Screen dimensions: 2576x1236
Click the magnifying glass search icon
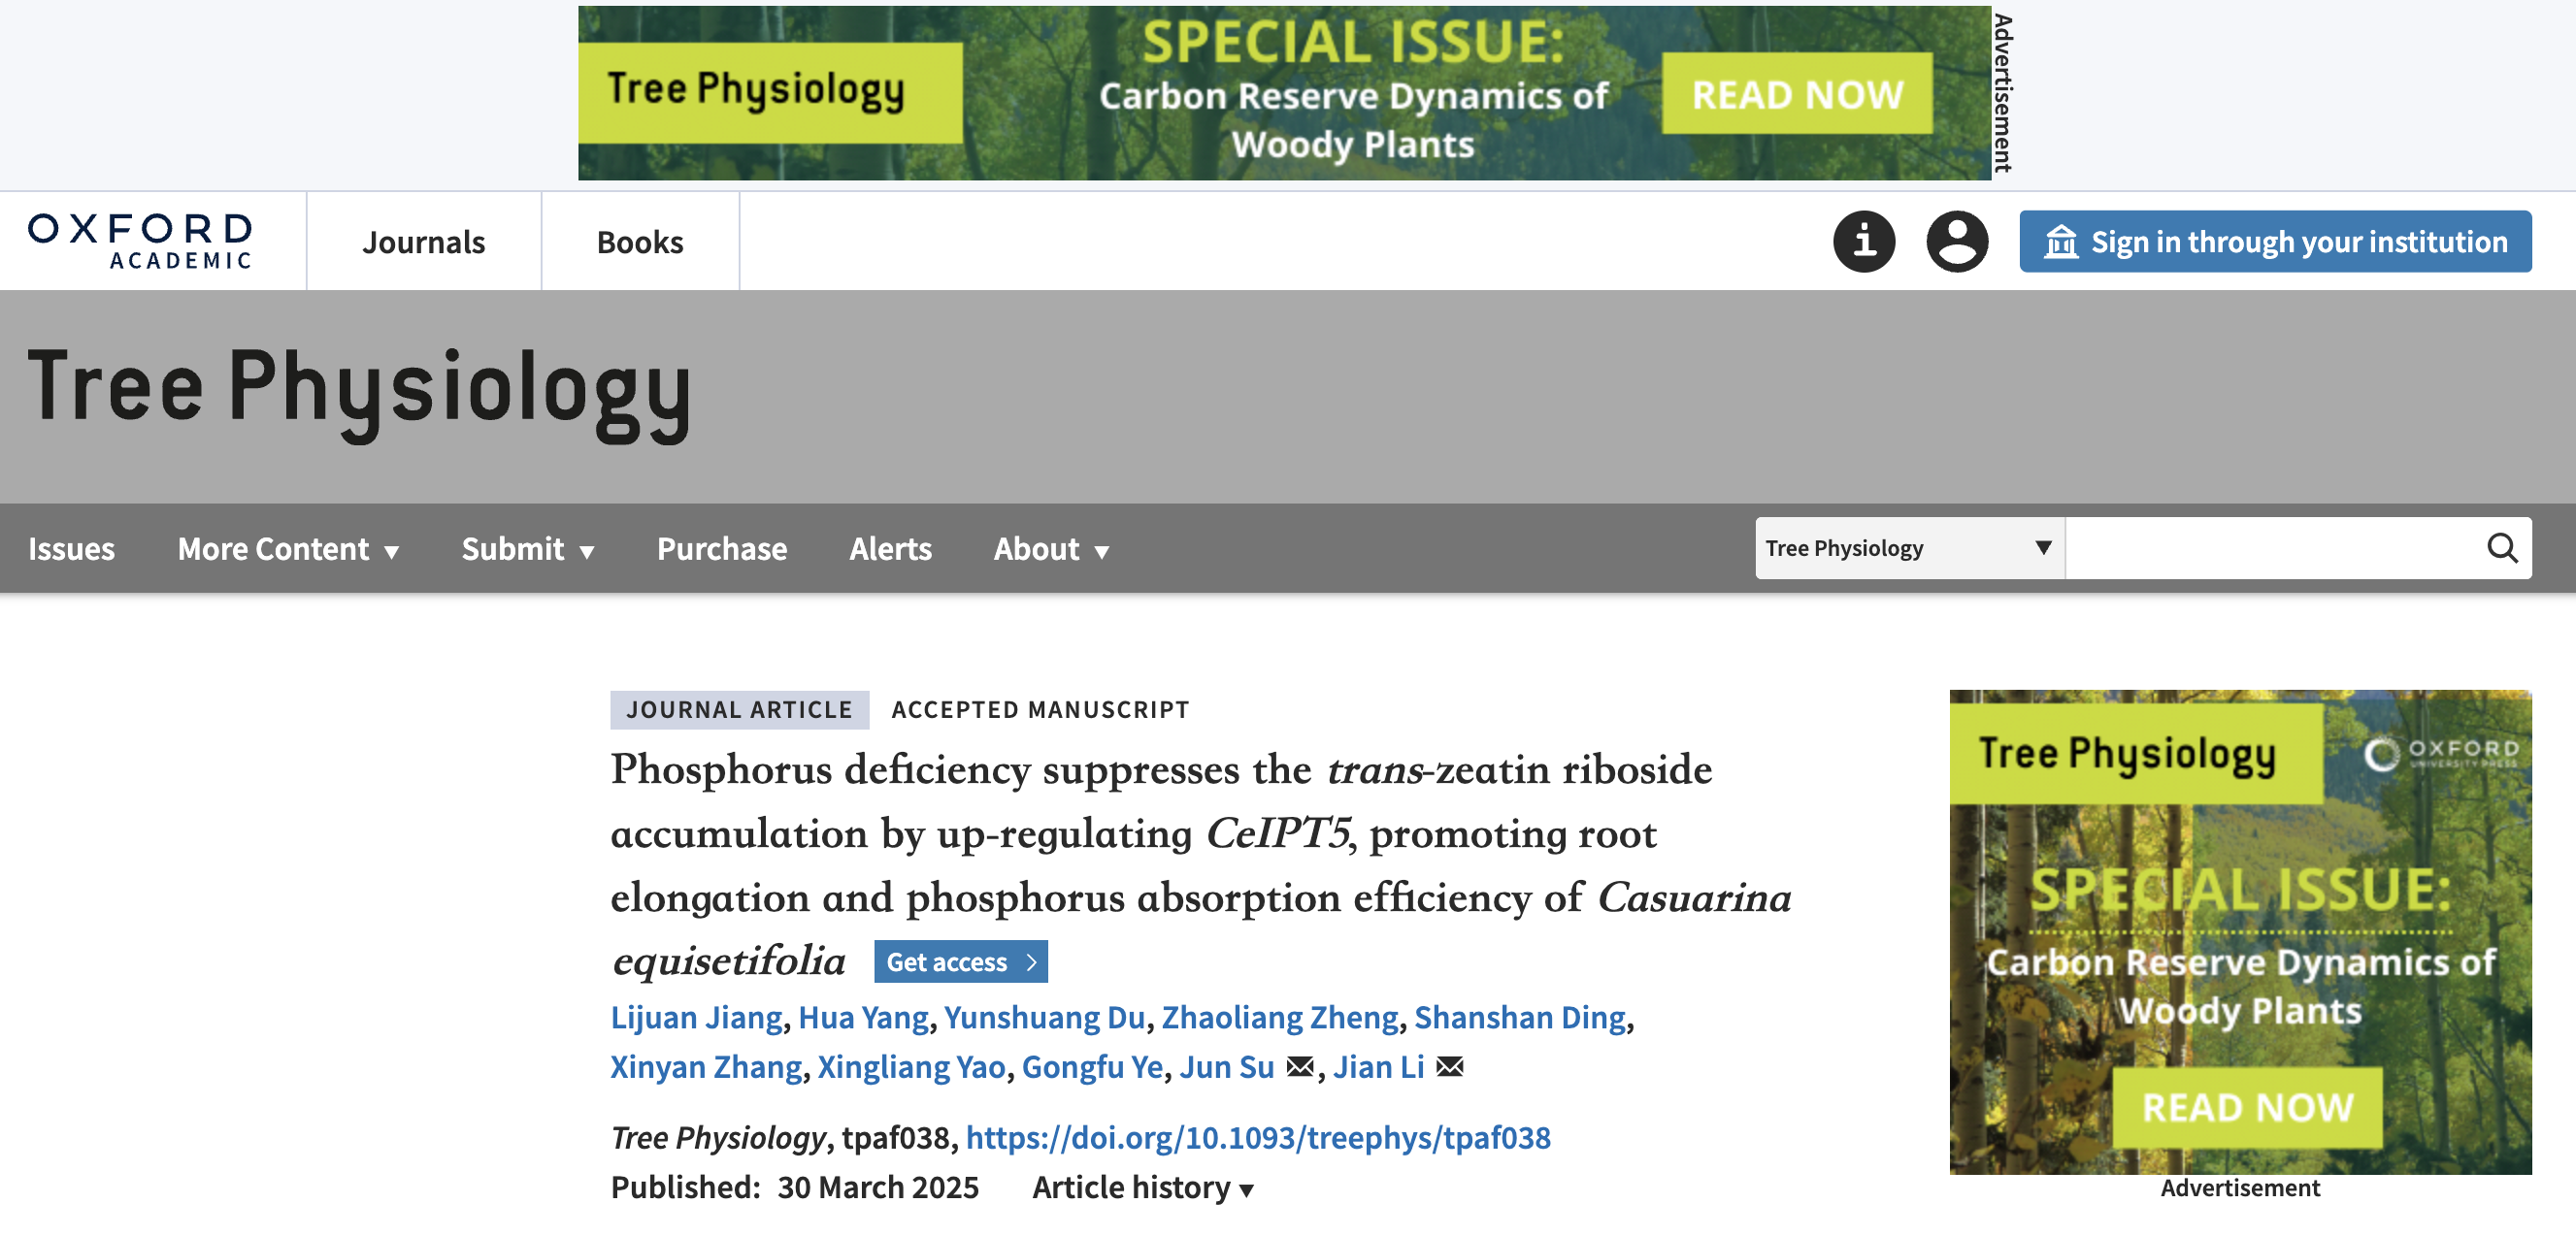tap(2501, 547)
